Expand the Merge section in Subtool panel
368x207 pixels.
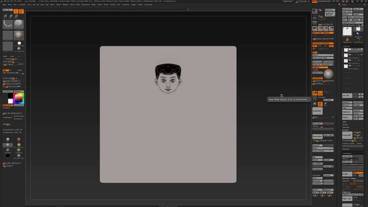point(345,125)
